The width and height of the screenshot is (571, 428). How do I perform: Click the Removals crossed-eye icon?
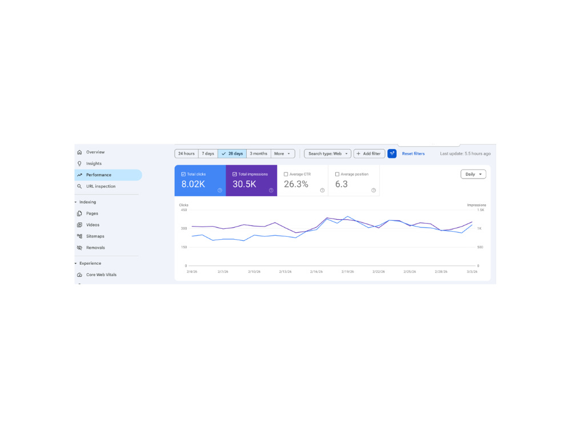pyautogui.click(x=79, y=248)
